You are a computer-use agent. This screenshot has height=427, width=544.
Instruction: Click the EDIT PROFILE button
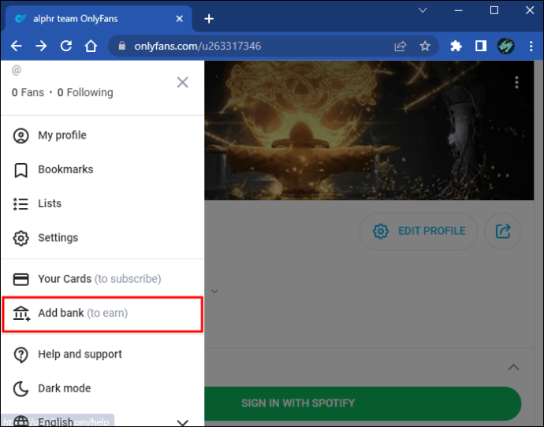(419, 231)
